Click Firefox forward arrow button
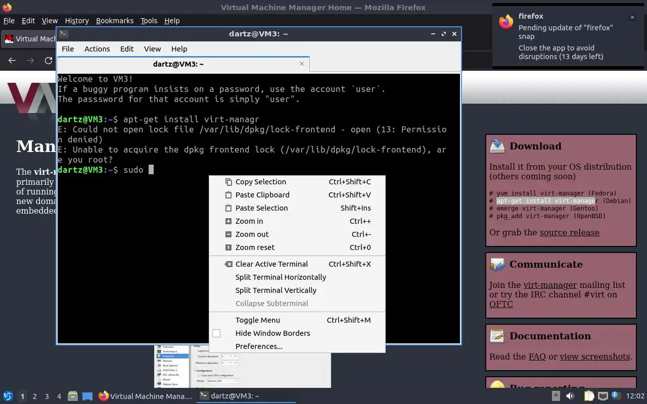The width and height of the screenshot is (647, 404). (x=30, y=61)
